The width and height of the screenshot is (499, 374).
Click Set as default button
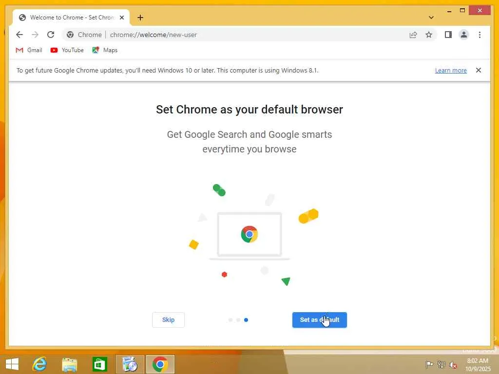click(320, 319)
